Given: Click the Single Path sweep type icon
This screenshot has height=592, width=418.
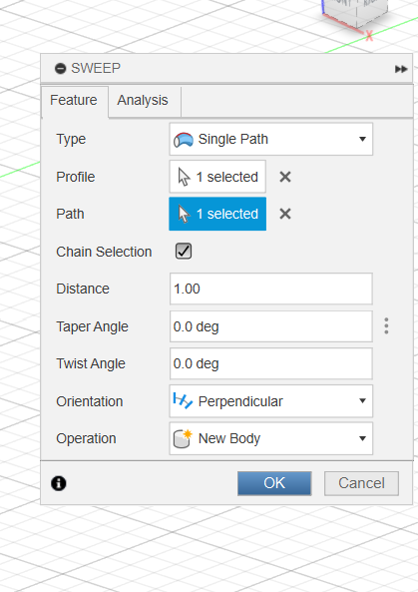Looking at the screenshot, I should [x=184, y=140].
